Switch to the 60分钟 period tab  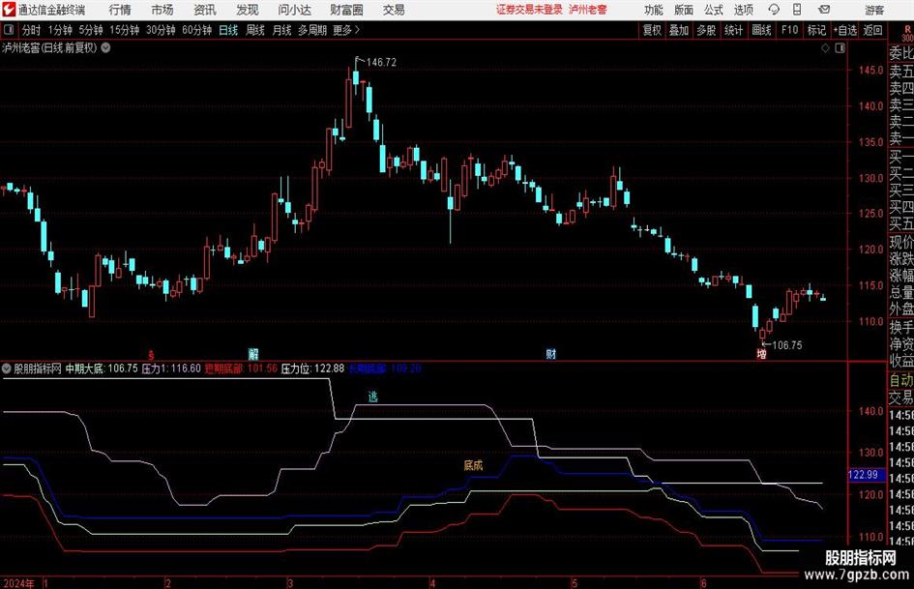196,30
